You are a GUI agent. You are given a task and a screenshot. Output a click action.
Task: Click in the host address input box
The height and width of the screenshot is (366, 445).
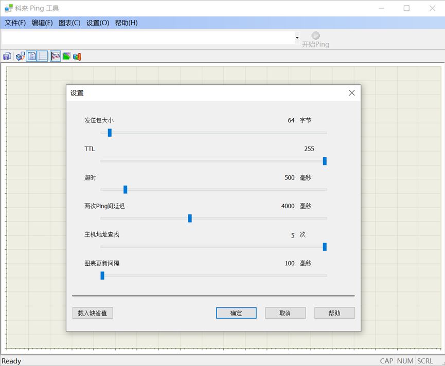click(x=148, y=38)
